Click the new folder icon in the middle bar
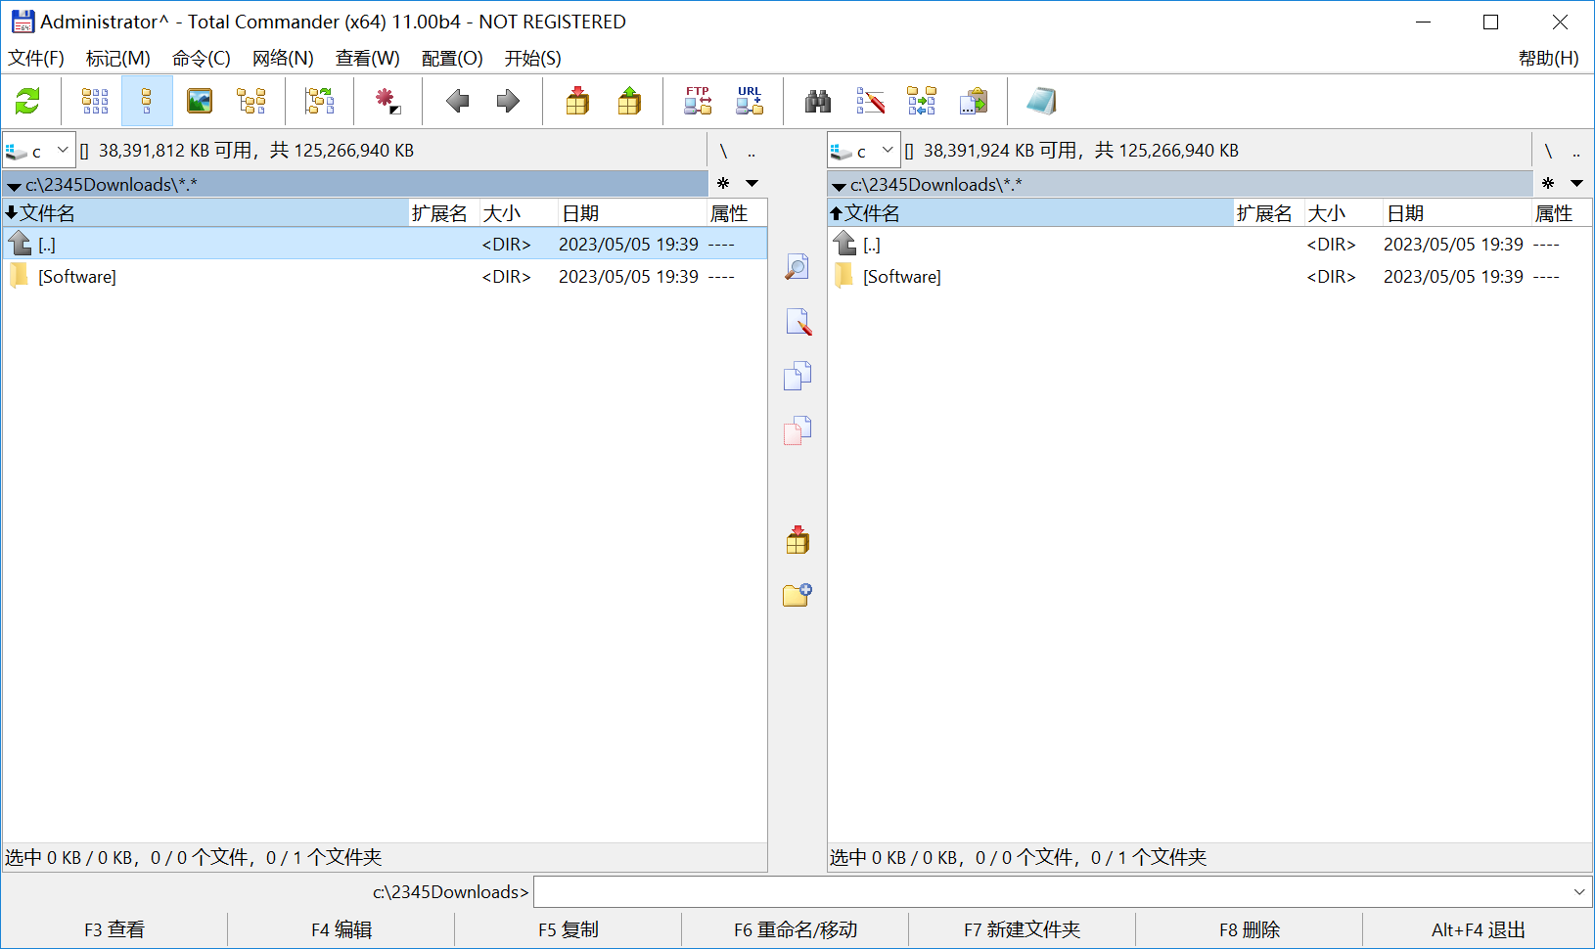Image resolution: width=1595 pixels, height=949 pixels. coord(797,594)
